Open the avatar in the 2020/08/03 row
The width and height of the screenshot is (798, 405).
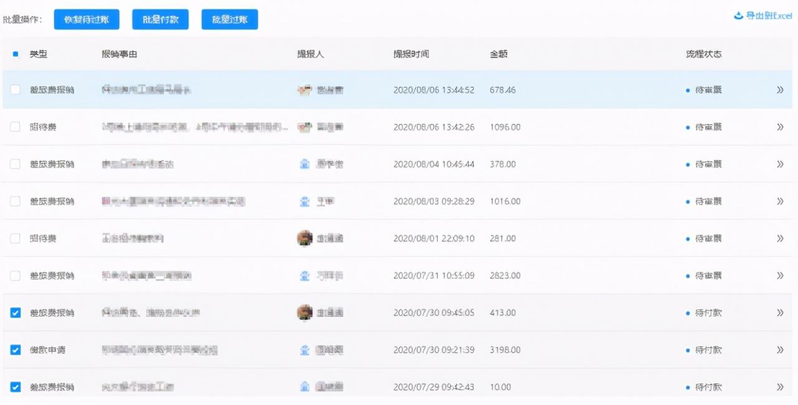tap(305, 201)
